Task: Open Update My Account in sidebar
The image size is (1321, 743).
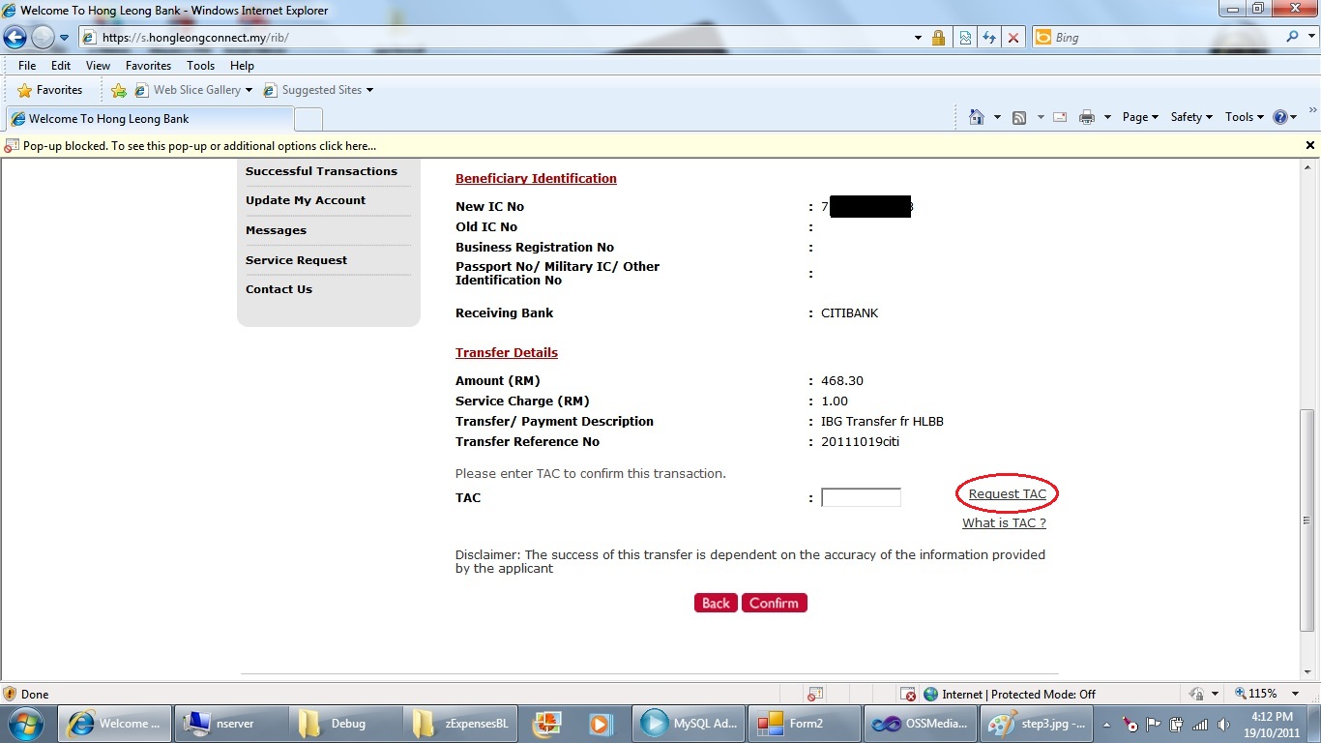Action: pyautogui.click(x=306, y=200)
